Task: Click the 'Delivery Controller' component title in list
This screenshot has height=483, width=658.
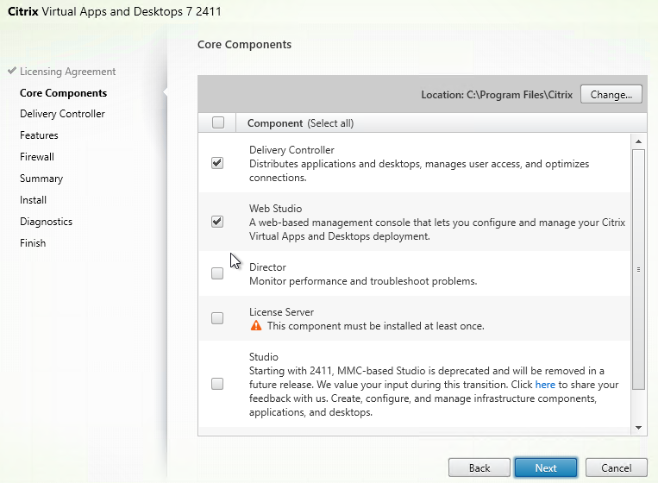Action: 291,150
